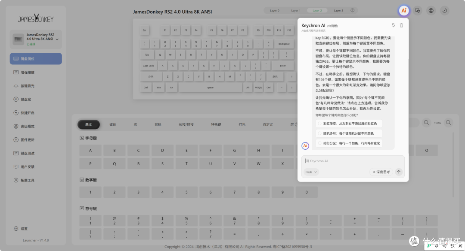This screenshot has width=465, height=251.
Task: Switch to Layer 3
Action: click(x=338, y=10)
